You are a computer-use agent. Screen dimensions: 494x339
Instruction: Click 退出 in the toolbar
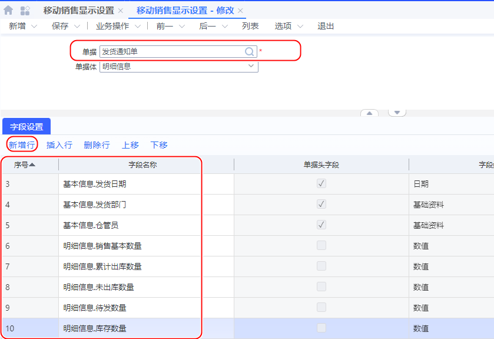[x=326, y=27]
